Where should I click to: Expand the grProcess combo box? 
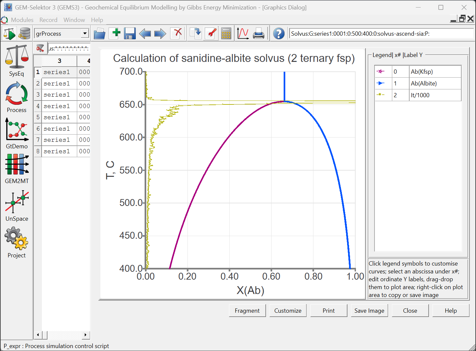[85, 33]
